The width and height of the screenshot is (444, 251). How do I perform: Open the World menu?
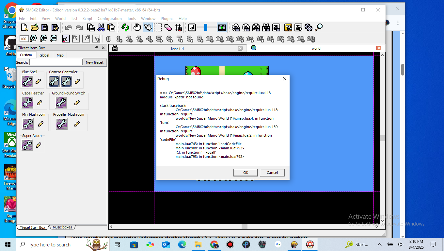pyautogui.click(x=60, y=19)
